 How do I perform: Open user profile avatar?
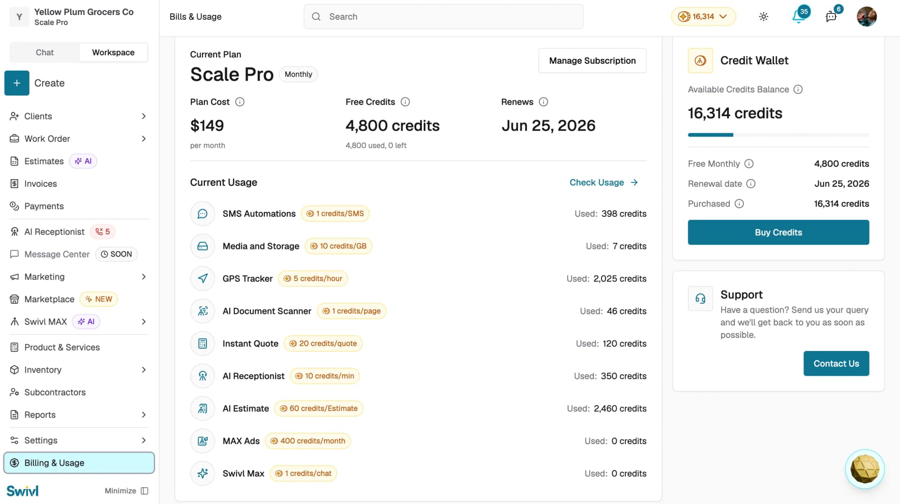click(x=867, y=16)
